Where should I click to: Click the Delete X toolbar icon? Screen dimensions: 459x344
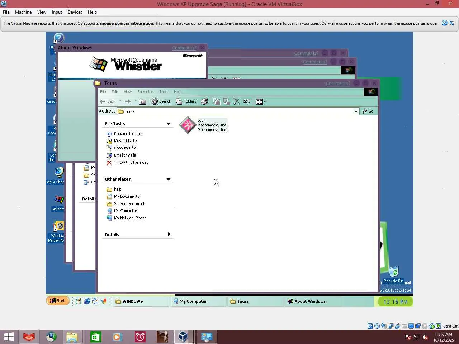[237, 101]
